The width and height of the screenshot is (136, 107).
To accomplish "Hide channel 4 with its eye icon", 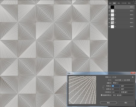I will (x=109, y=23).
